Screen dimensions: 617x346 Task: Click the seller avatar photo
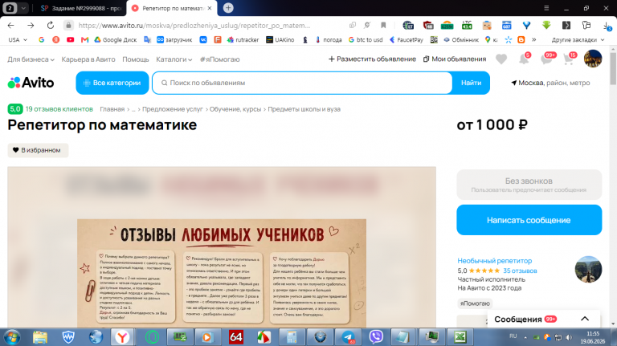[588, 269]
